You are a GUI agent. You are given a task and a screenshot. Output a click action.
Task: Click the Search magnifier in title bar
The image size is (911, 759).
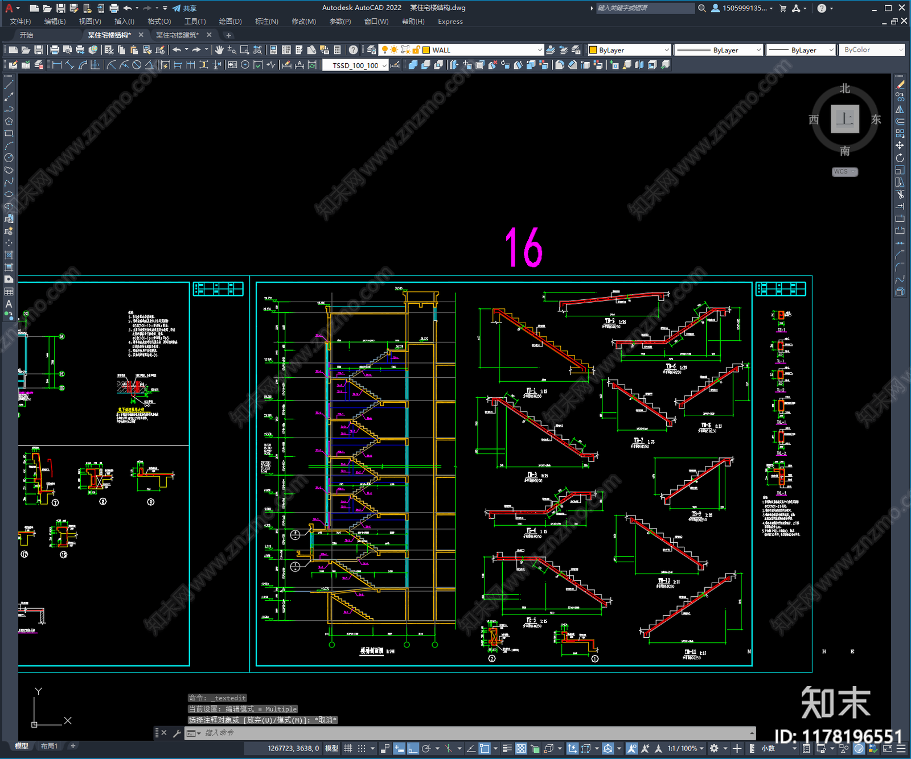702,8
